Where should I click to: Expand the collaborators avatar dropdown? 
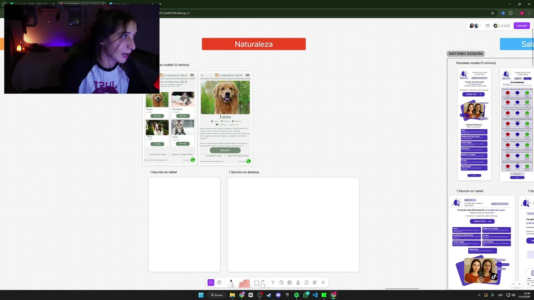481,26
